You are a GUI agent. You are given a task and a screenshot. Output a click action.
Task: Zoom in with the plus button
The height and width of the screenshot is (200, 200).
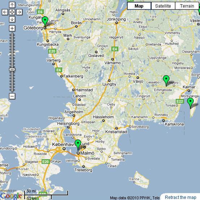12,28
